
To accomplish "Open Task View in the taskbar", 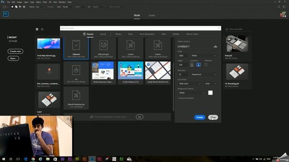I will coord(18,159).
